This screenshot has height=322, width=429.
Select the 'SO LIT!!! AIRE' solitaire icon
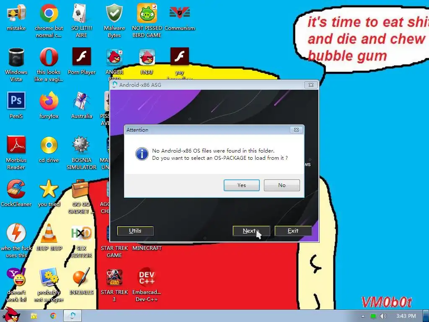pyautogui.click(x=81, y=21)
